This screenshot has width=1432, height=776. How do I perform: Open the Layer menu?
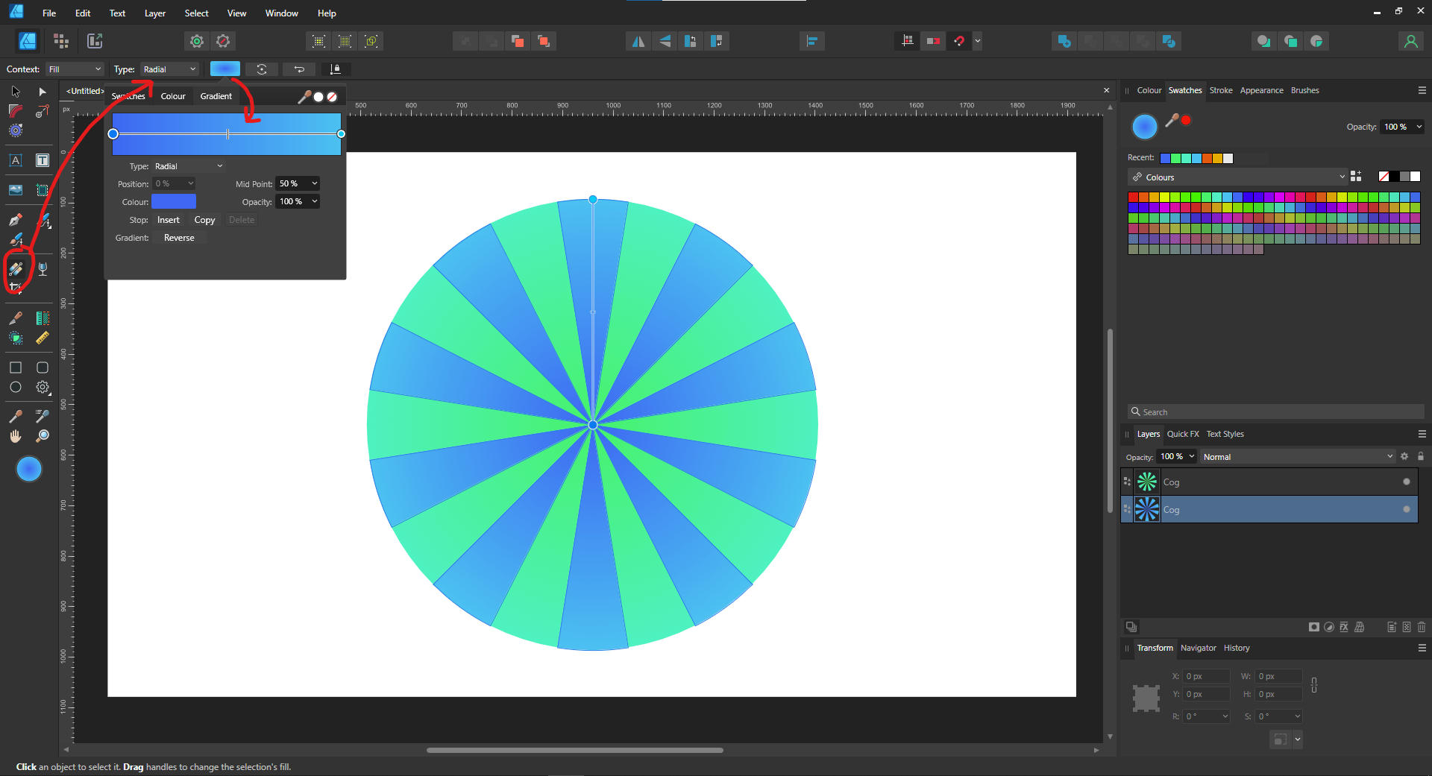click(155, 13)
